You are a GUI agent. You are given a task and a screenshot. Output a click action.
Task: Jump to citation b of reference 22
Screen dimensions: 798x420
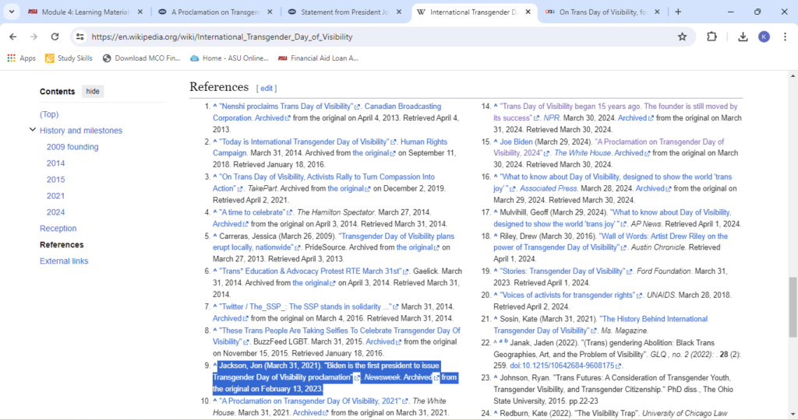coord(506,341)
